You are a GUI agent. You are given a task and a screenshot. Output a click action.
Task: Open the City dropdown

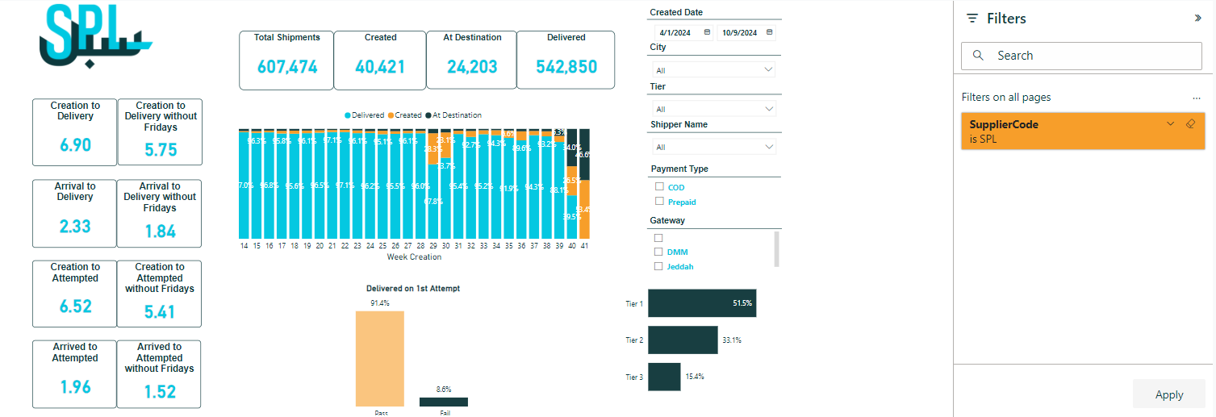(713, 70)
